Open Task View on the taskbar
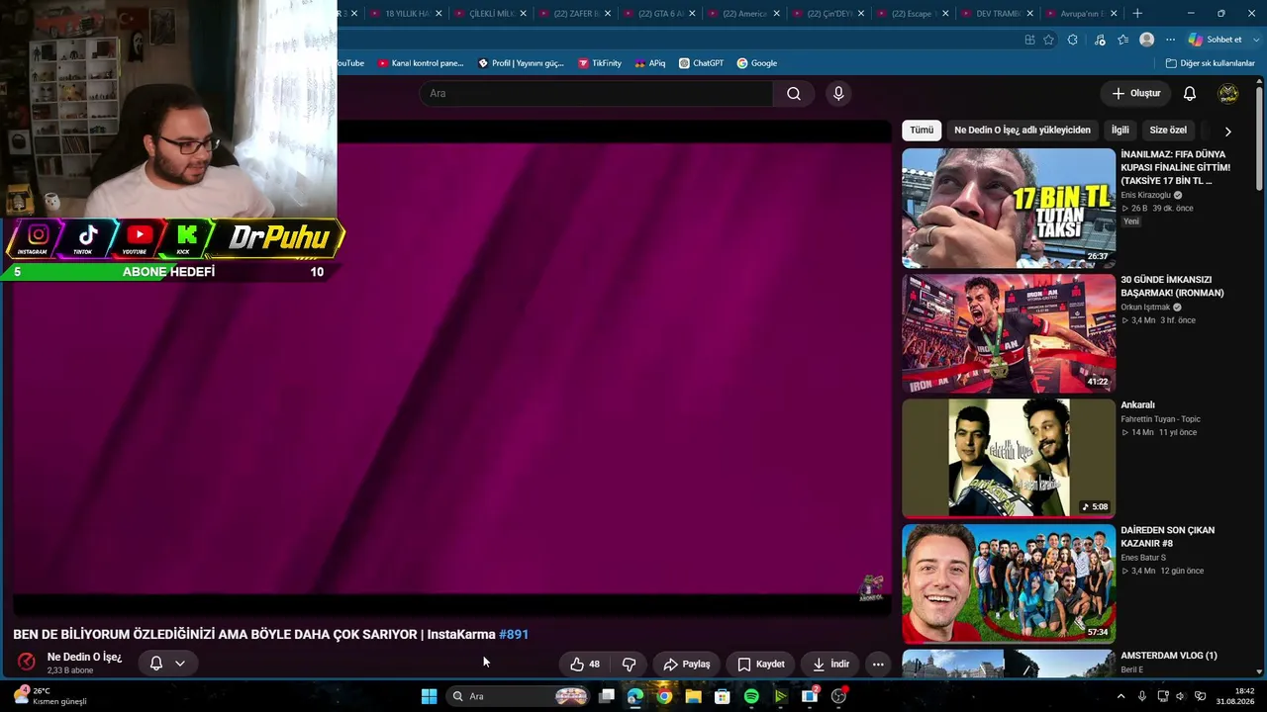The image size is (1267, 712). [606, 696]
